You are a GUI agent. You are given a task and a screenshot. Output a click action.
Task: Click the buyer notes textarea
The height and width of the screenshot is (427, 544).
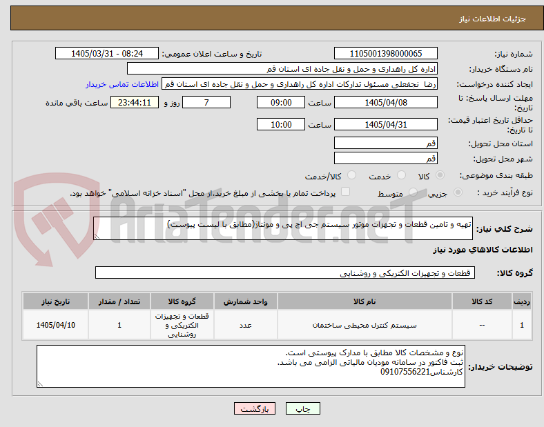[x=251, y=366]
